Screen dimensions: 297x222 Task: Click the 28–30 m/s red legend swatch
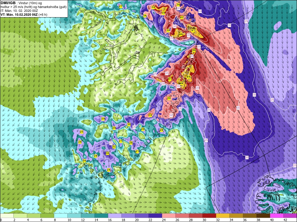pyautogui.click(x=196, y=216)
